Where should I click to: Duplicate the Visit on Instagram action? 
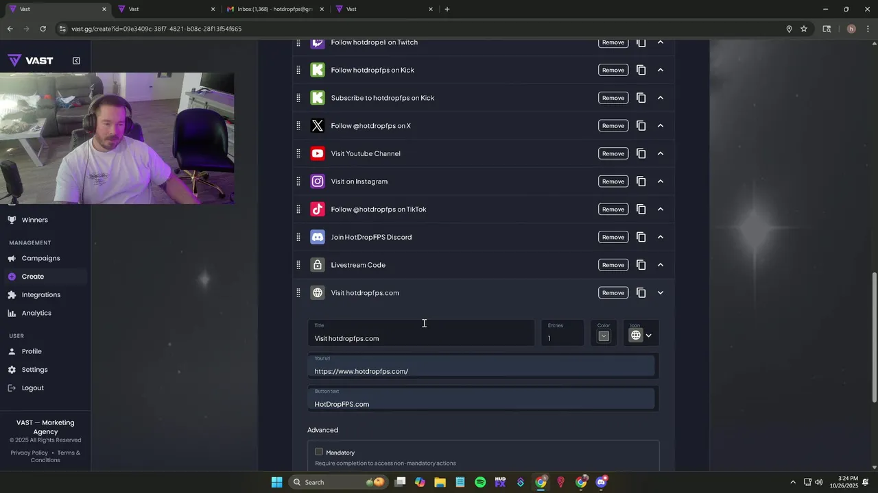coord(641,181)
